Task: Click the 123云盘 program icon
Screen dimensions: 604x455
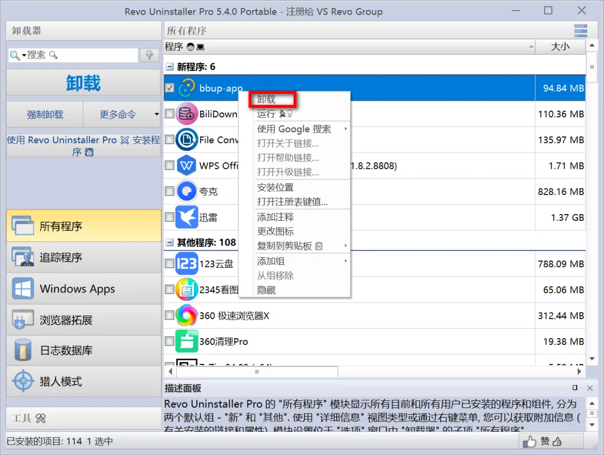Action: [187, 264]
